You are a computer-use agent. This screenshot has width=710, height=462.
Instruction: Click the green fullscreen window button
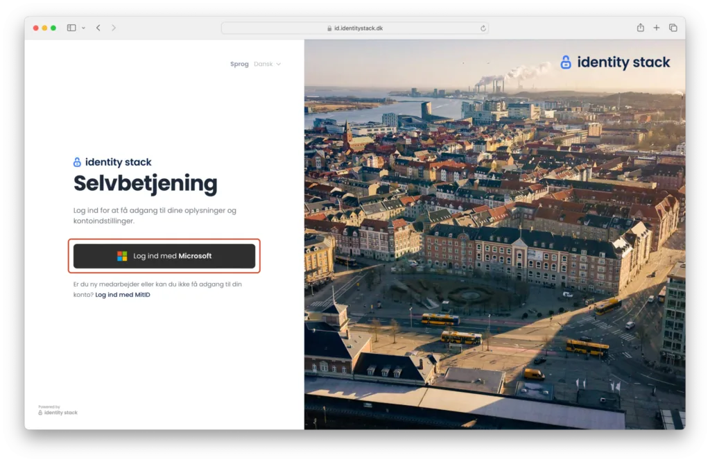(x=53, y=28)
